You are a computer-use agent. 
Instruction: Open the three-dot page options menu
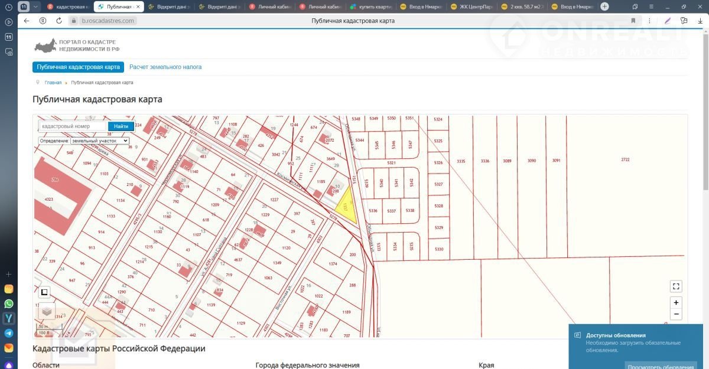(651, 21)
